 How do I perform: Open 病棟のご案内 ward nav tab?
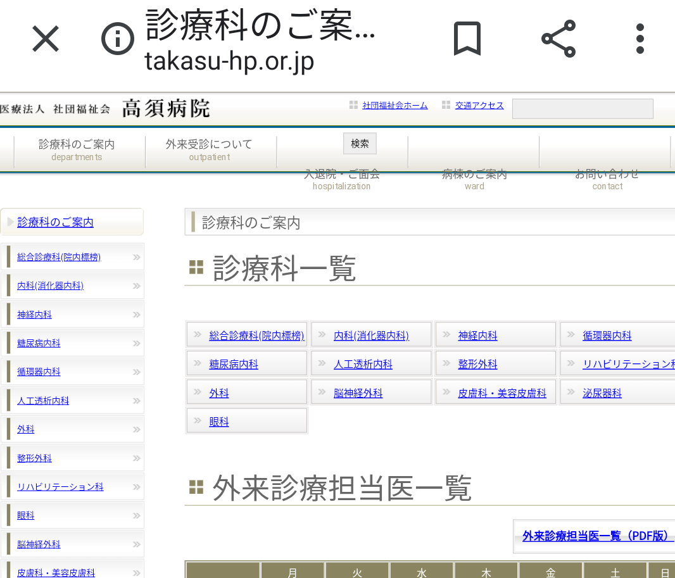pyautogui.click(x=474, y=180)
